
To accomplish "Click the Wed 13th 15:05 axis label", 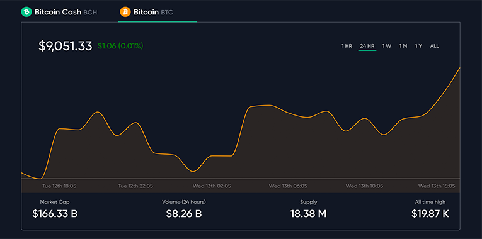I will [x=437, y=186].
